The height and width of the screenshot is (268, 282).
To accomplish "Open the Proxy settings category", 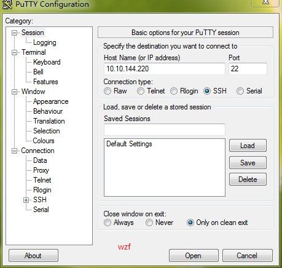I will pyautogui.click(x=41, y=170).
